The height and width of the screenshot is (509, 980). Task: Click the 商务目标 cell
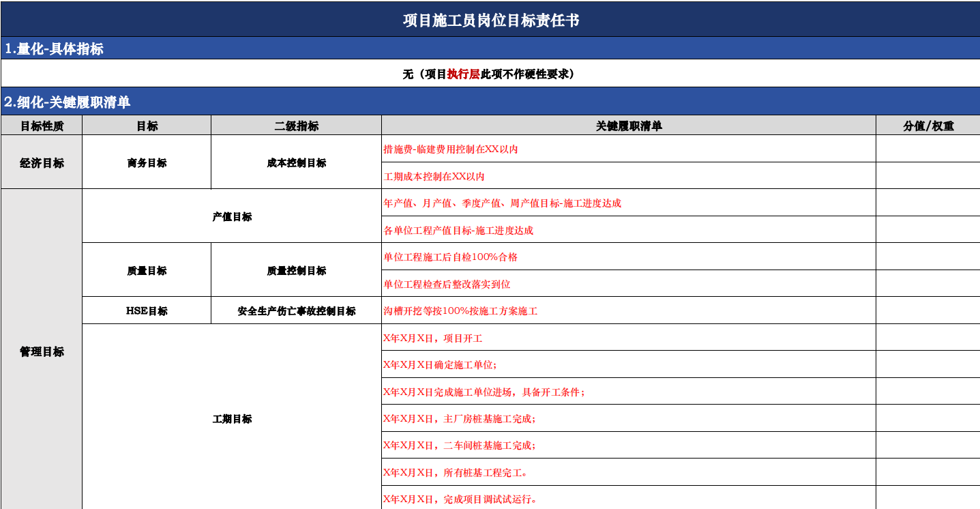(147, 162)
